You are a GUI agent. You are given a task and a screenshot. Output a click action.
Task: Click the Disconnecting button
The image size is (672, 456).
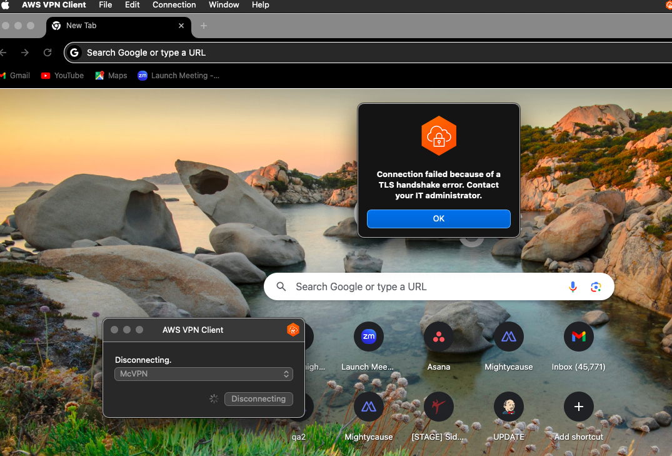[258, 399]
